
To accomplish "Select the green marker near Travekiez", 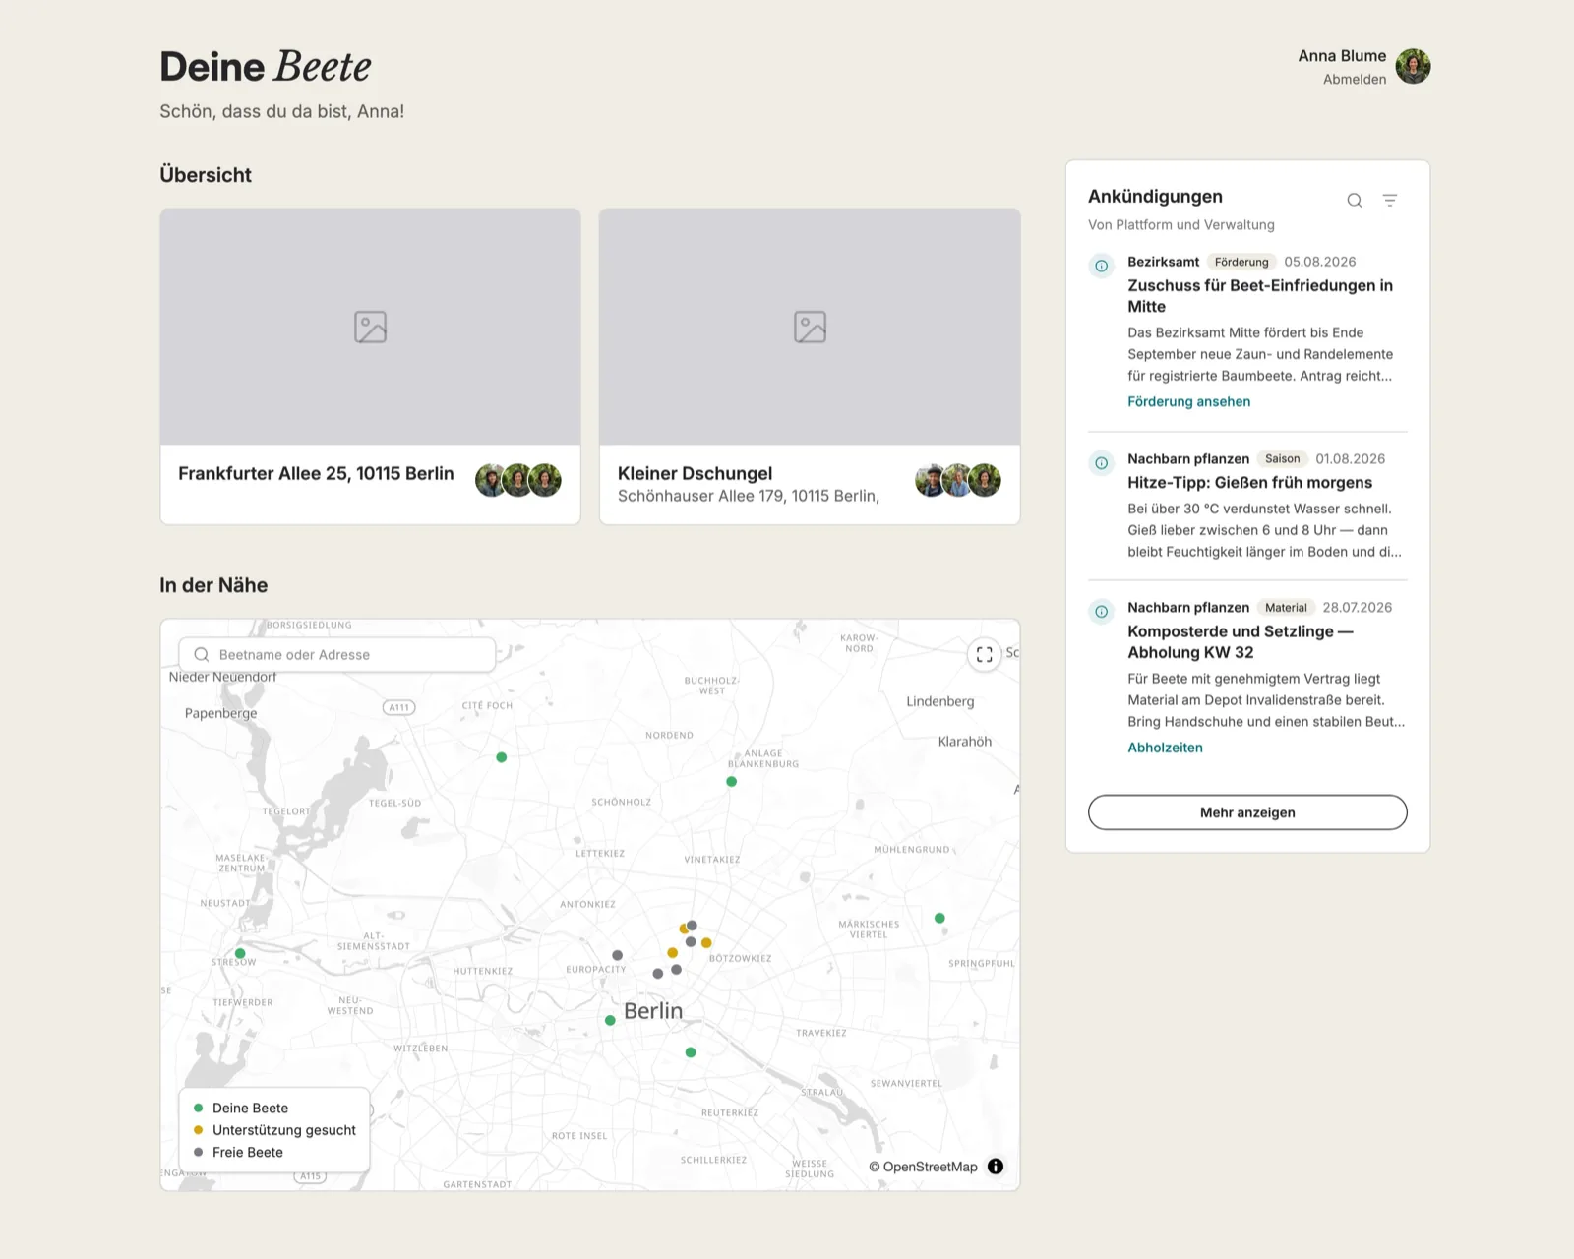I will [691, 1052].
